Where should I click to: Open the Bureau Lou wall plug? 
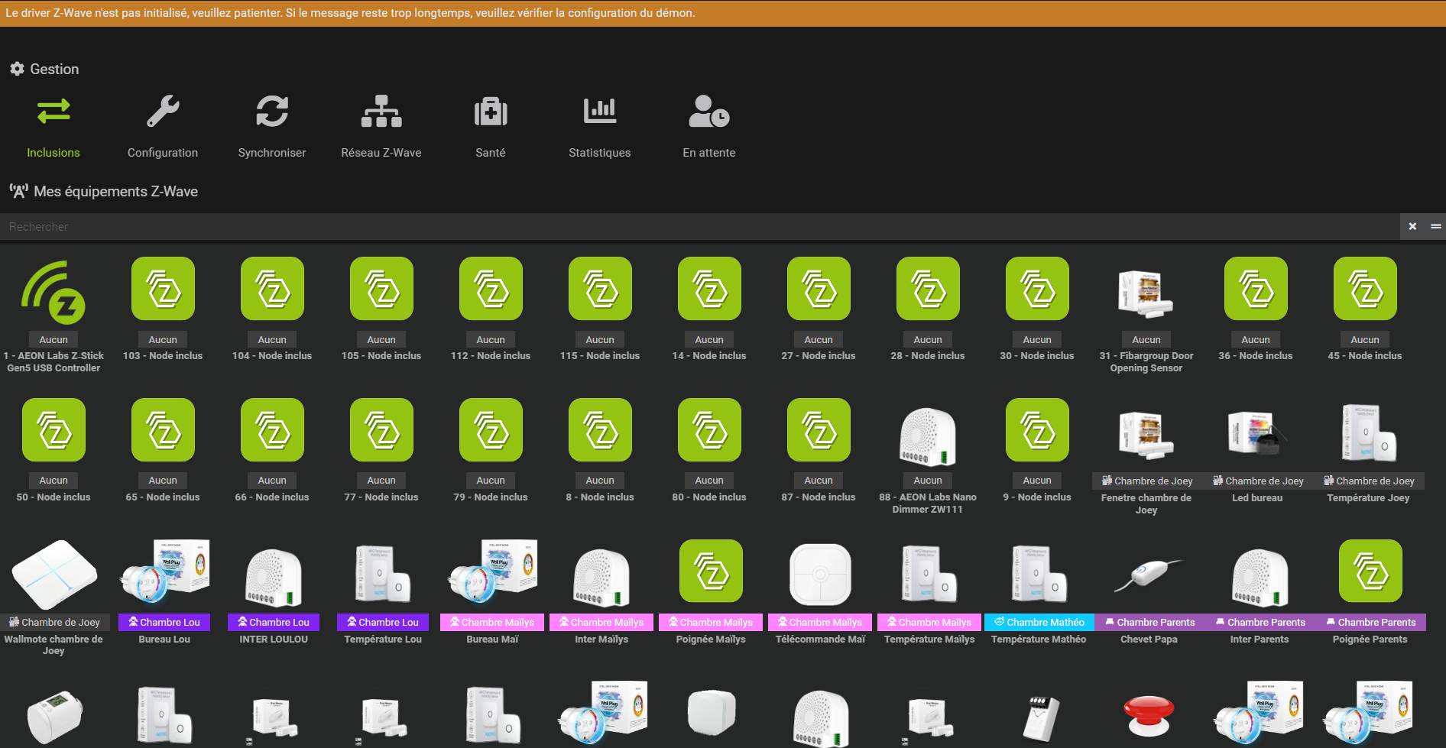point(164,575)
